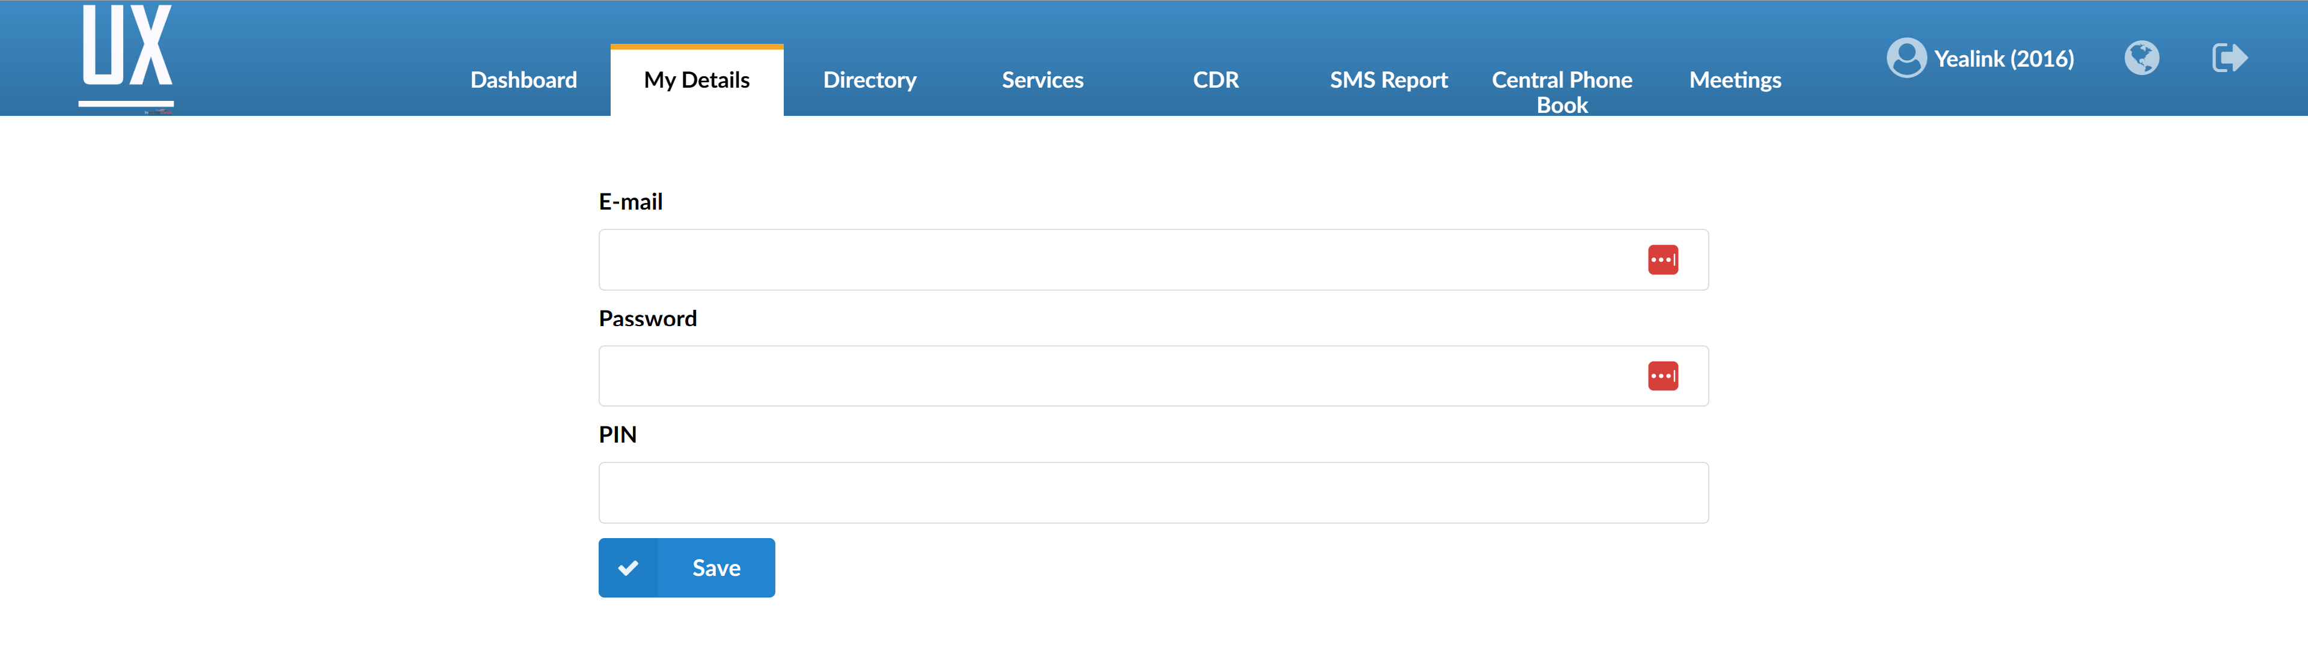Focus the Password input field
This screenshot has height=654, width=2308.
tap(1153, 376)
